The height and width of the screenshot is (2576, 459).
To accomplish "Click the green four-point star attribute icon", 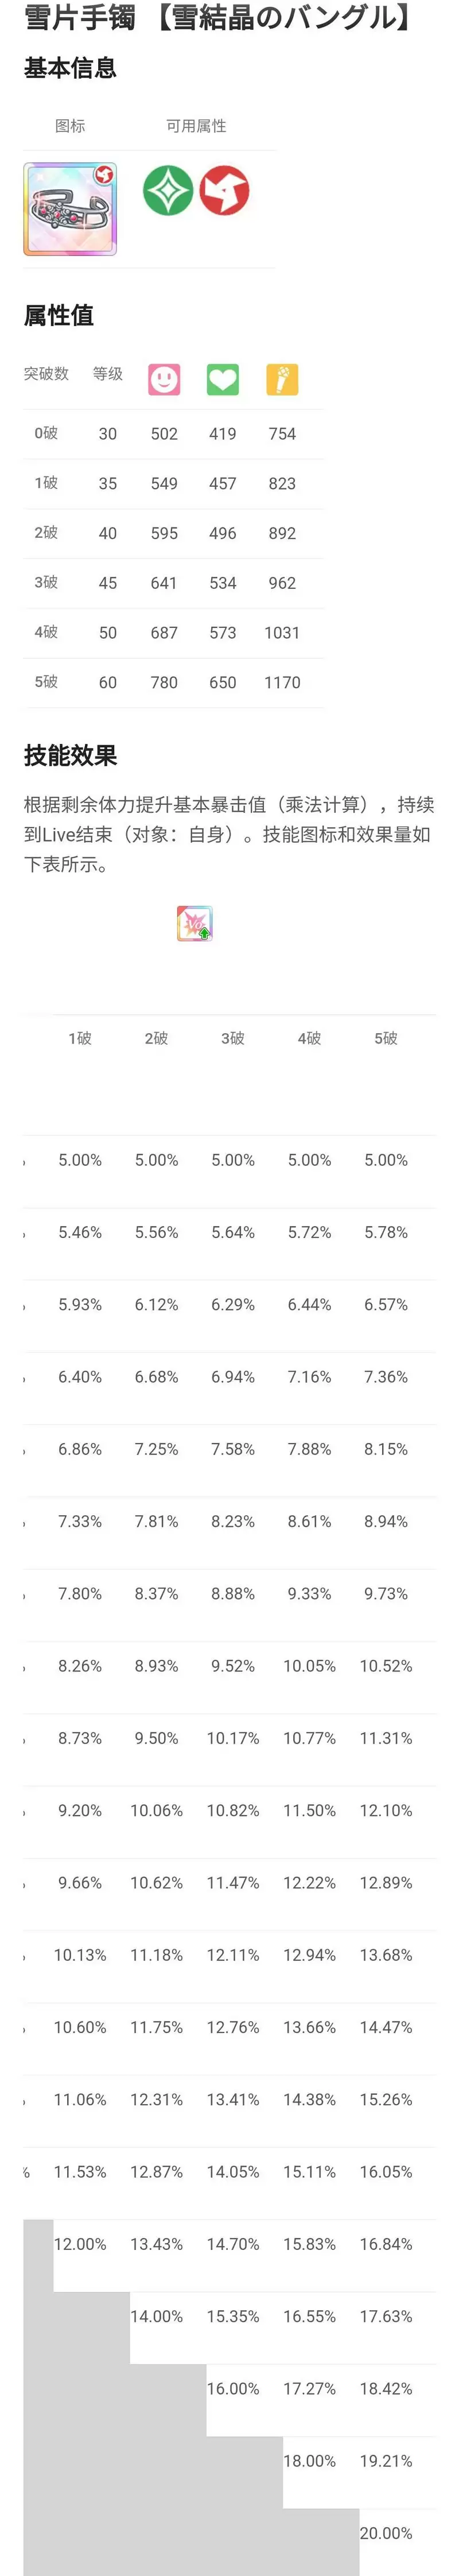I will (x=167, y=191).
